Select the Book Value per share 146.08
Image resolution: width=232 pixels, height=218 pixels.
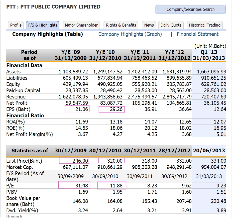pos(80,201)
